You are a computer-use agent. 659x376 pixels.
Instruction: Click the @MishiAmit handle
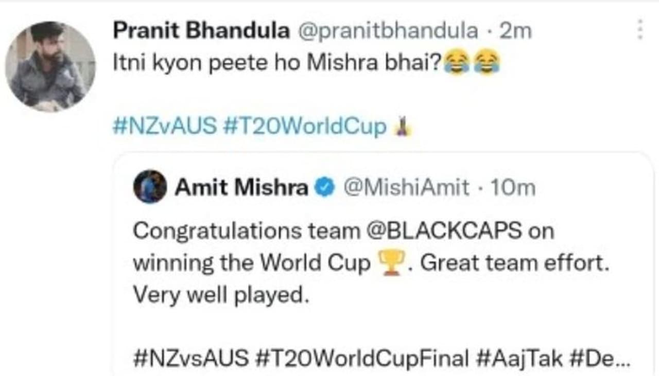pyautogui.click(x=406, y=188)
